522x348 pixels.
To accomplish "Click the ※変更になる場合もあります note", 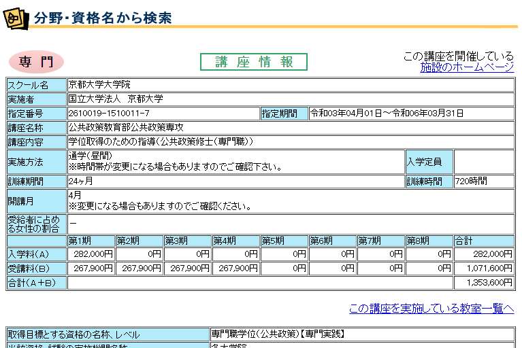I will pyautogui.click(x=160, y=207).
